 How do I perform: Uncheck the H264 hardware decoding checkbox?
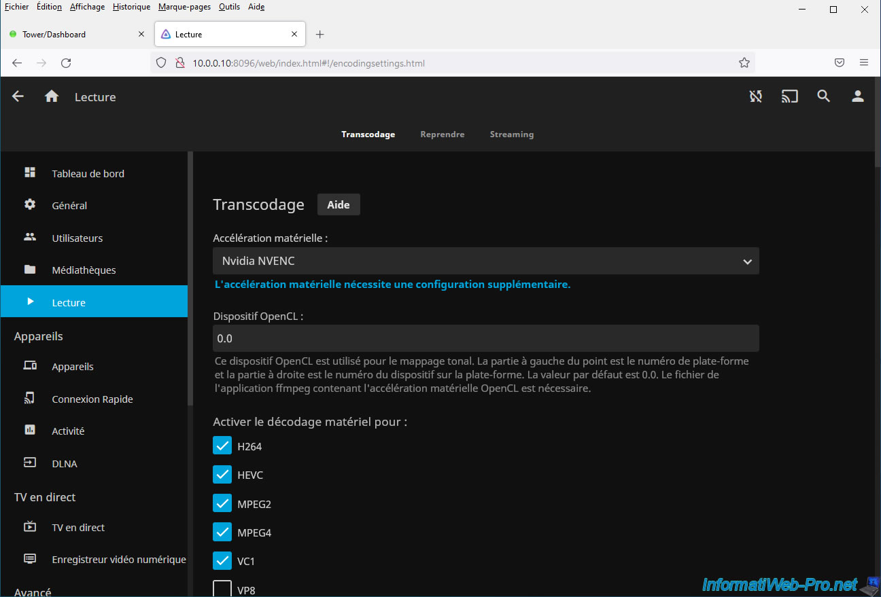click(x=222, y=446)
